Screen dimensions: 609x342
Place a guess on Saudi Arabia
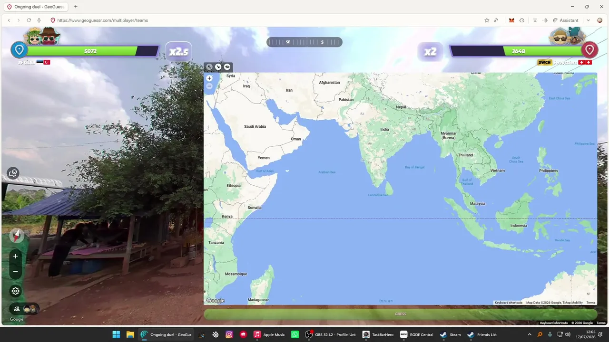point(255,126)
